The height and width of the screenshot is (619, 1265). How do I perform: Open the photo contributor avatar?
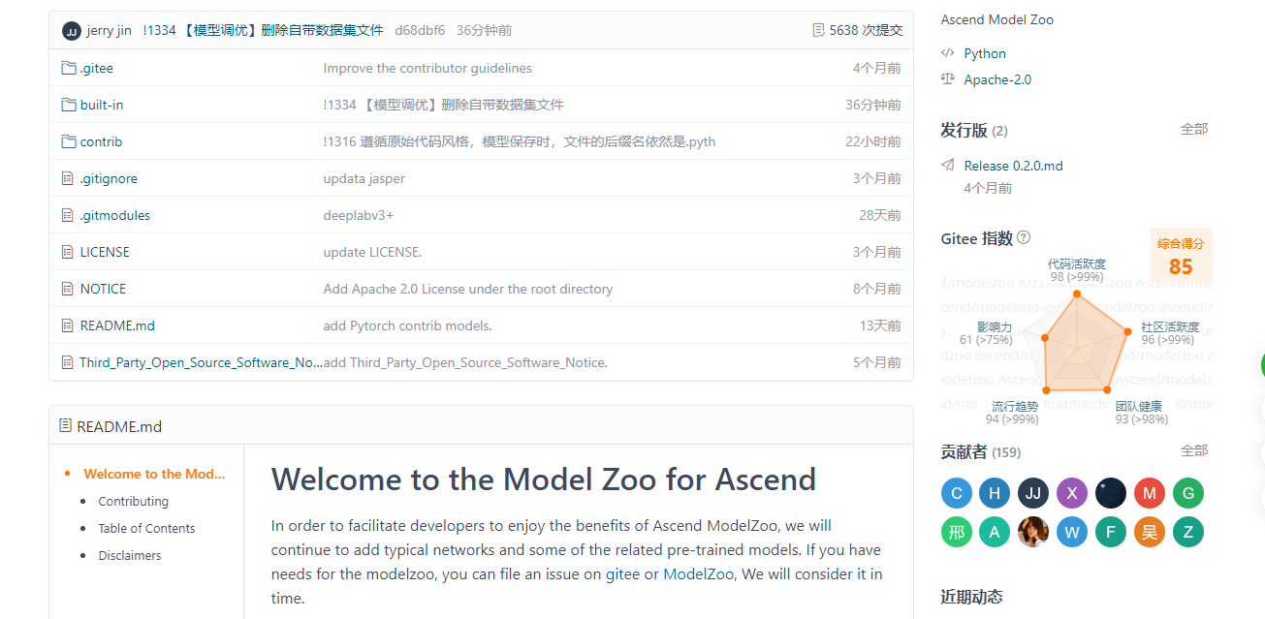tap(1033, 532)
